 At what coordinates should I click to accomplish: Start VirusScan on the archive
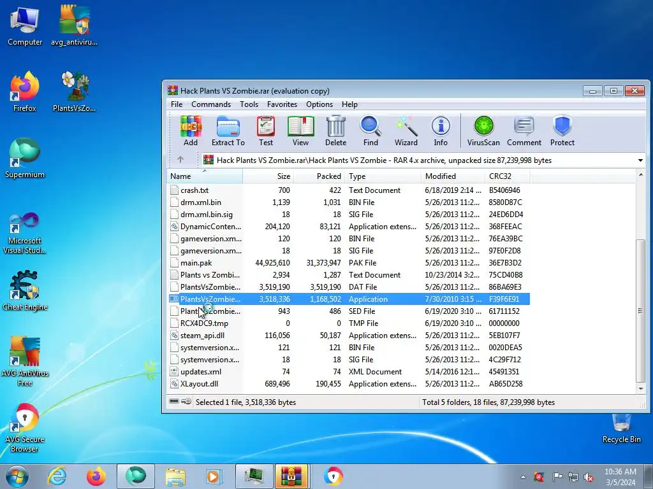click(483, 131)
